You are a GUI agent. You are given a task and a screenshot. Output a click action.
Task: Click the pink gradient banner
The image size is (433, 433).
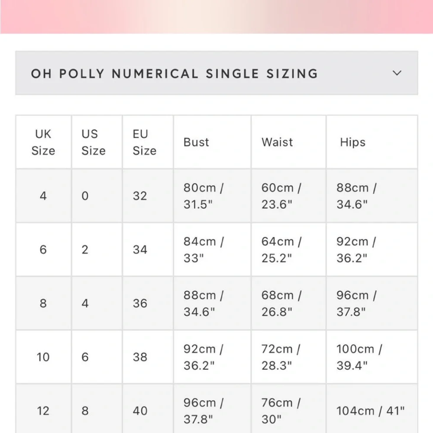point(216,16)
